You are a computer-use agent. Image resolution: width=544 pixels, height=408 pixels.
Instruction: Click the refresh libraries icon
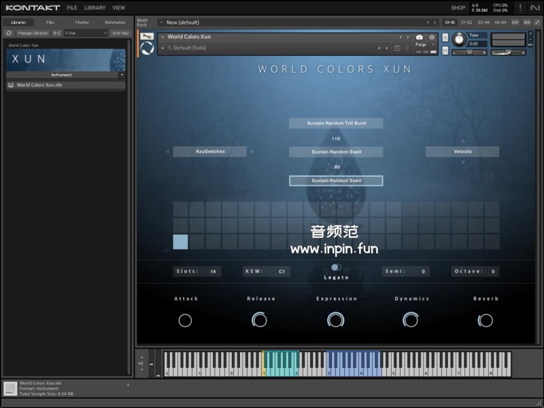coord(9,33)
